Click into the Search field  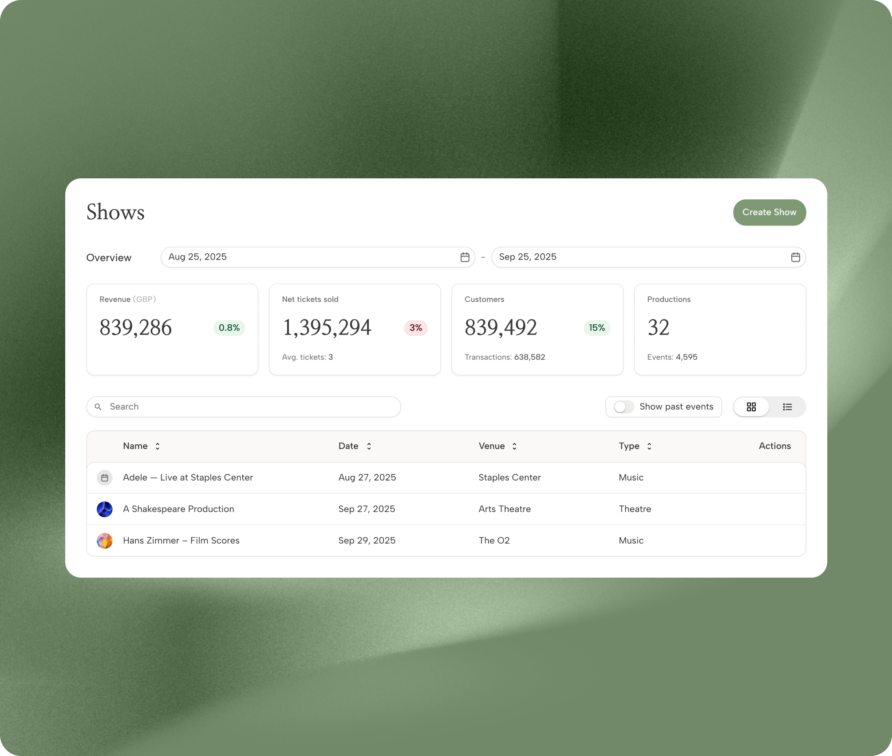tap(249, 407)
